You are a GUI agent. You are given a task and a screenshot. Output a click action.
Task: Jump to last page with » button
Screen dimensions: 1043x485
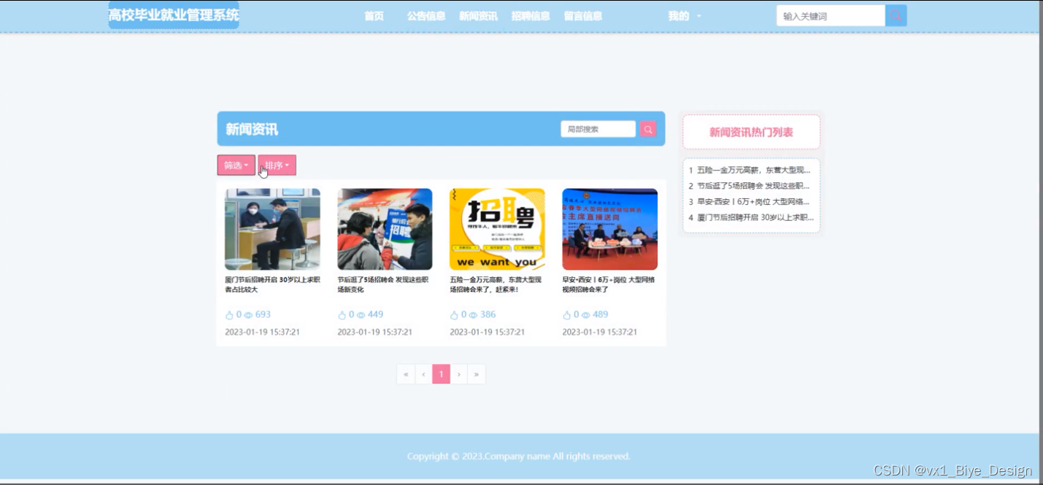click(476, 374)
